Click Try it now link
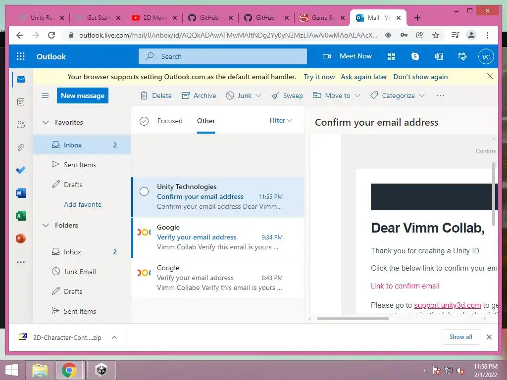Screen dimensions: 507x380 pyautogui.click(x=319, y=77)
